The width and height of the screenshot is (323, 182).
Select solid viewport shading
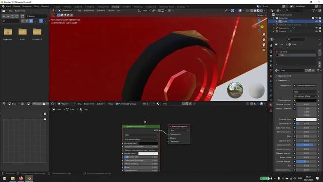tap(255, 10)
